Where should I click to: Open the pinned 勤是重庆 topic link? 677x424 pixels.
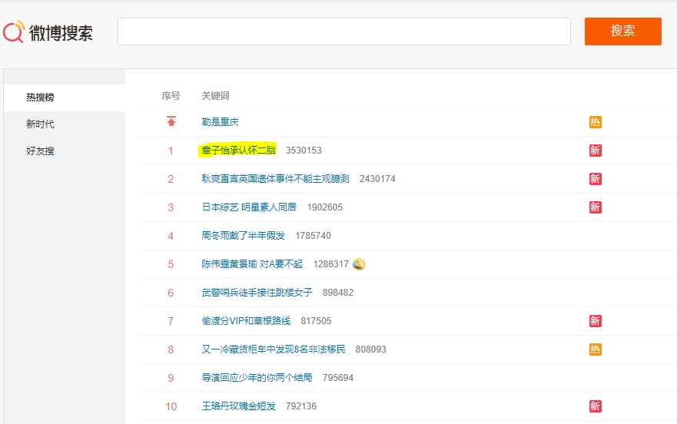(x=221, y=122)
